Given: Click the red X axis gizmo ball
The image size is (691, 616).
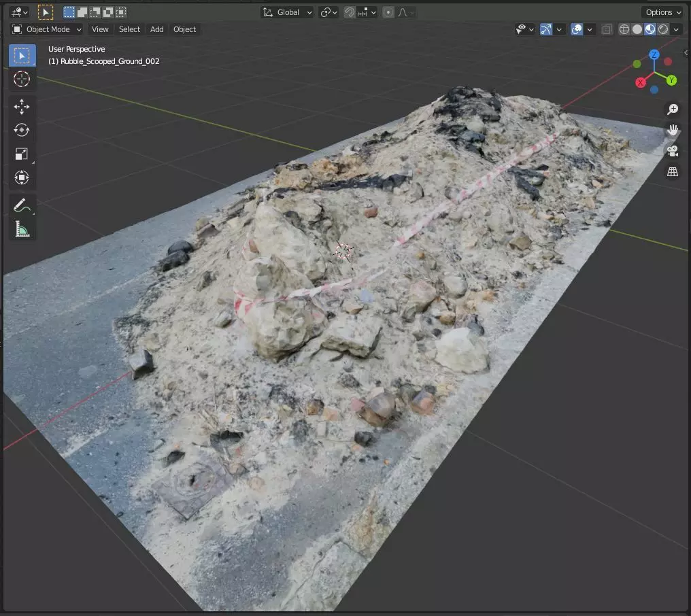Looking at the screenshot, I should (640, 82).
